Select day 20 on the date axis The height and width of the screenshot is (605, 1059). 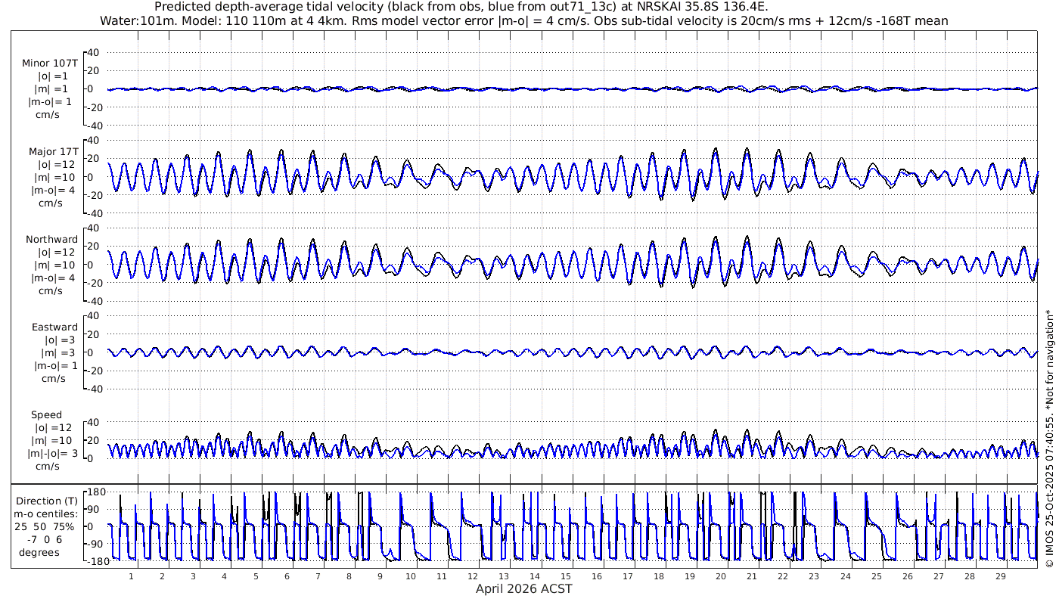(x=721, y=576)
